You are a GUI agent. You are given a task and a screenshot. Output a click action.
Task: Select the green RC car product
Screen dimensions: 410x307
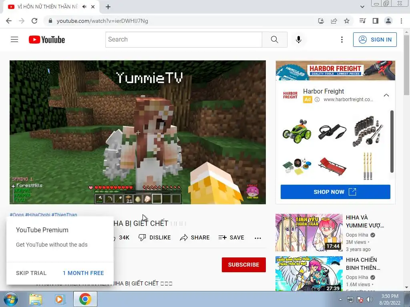tap(297, 131)
